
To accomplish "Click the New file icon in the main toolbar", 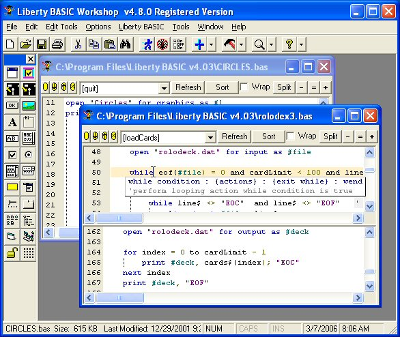I will [x=10, y=44].
